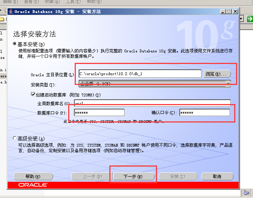Close the Oracle installer window
Image resolution: width=253 pixels, height=198 pixels.
[235, 12]
